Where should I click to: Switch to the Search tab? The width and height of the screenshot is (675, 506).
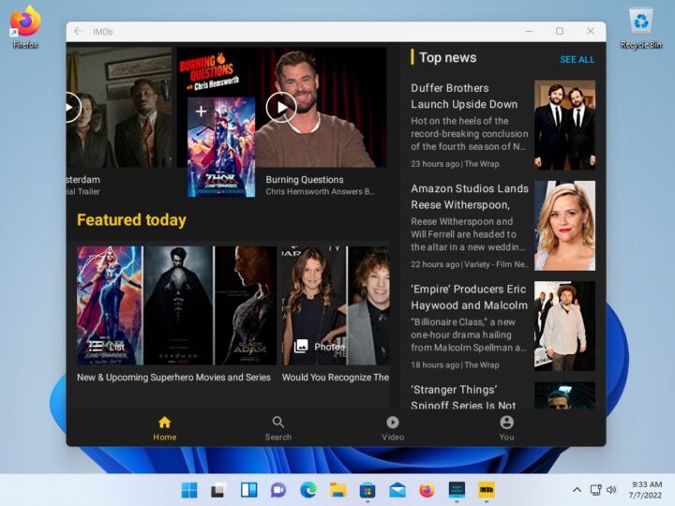pyautogui.click(x=278, y=428)
